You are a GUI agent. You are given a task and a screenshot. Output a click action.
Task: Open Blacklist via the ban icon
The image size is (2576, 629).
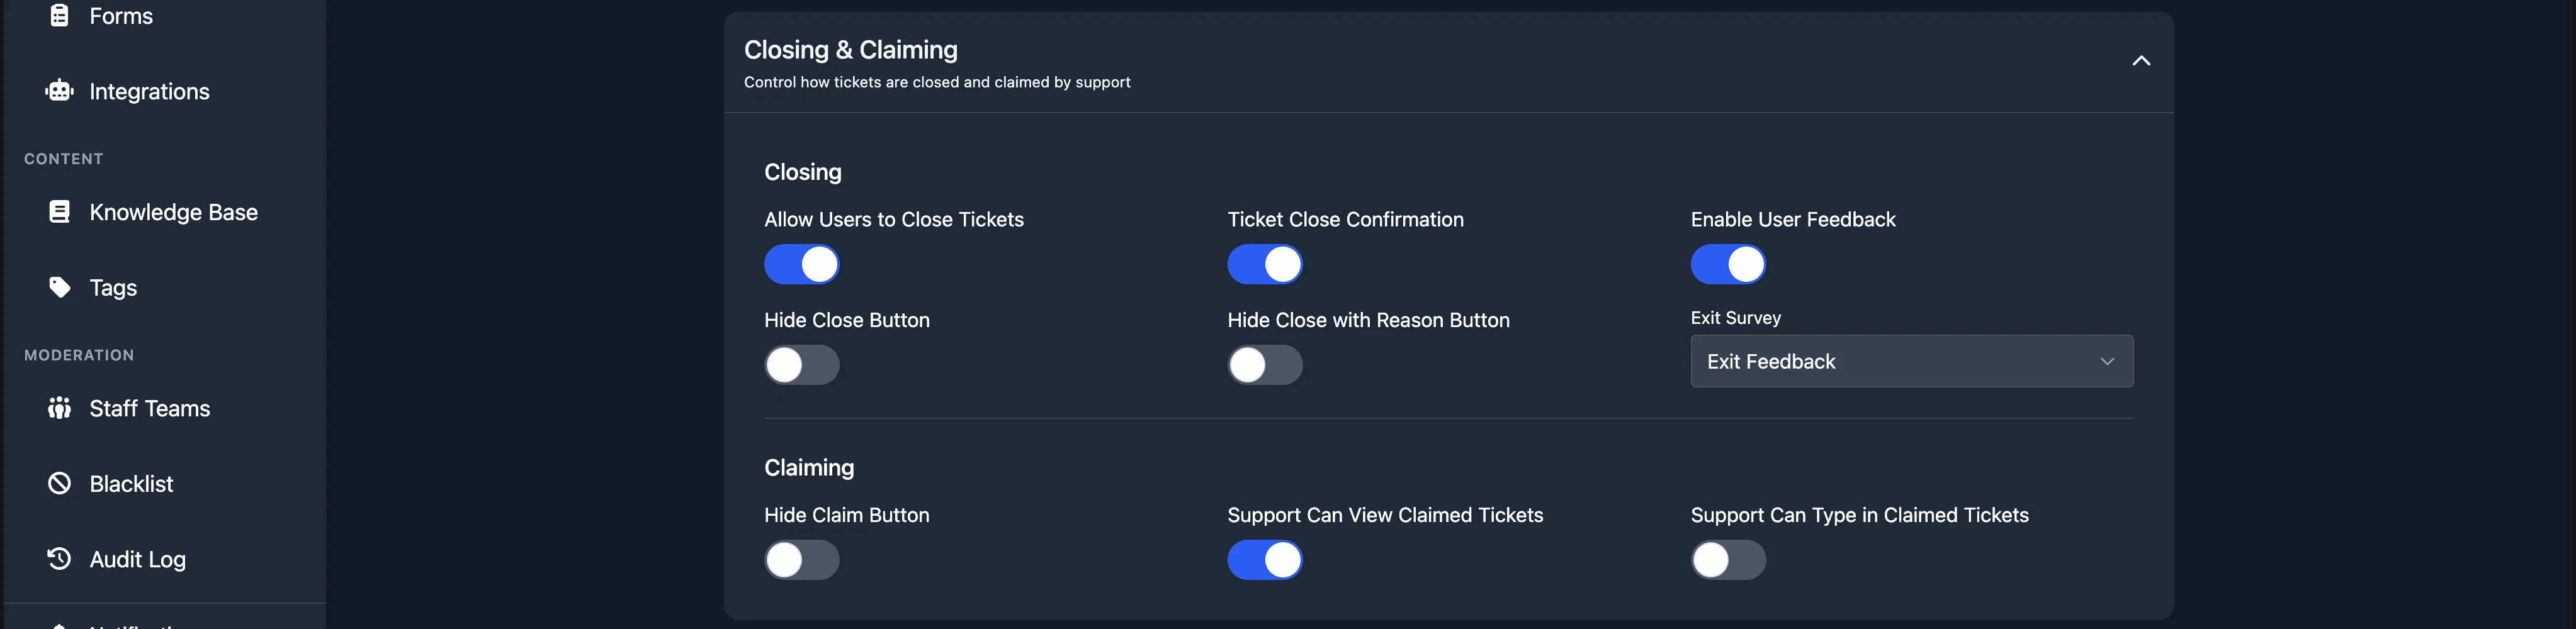pos(59,483)
